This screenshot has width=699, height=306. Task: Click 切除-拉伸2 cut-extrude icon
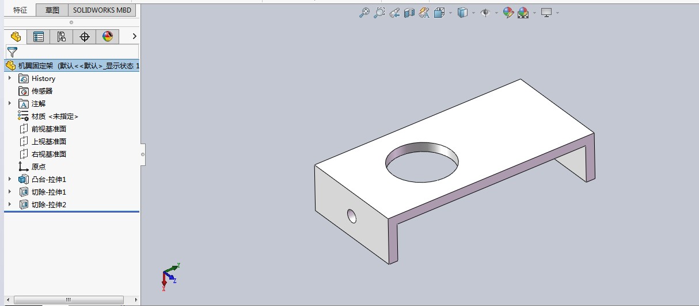pyautogui.click(x=24, y=204)
